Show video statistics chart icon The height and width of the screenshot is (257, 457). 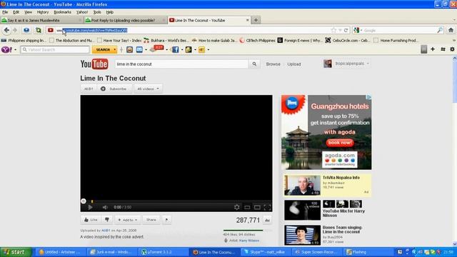(x=267, y=221)
